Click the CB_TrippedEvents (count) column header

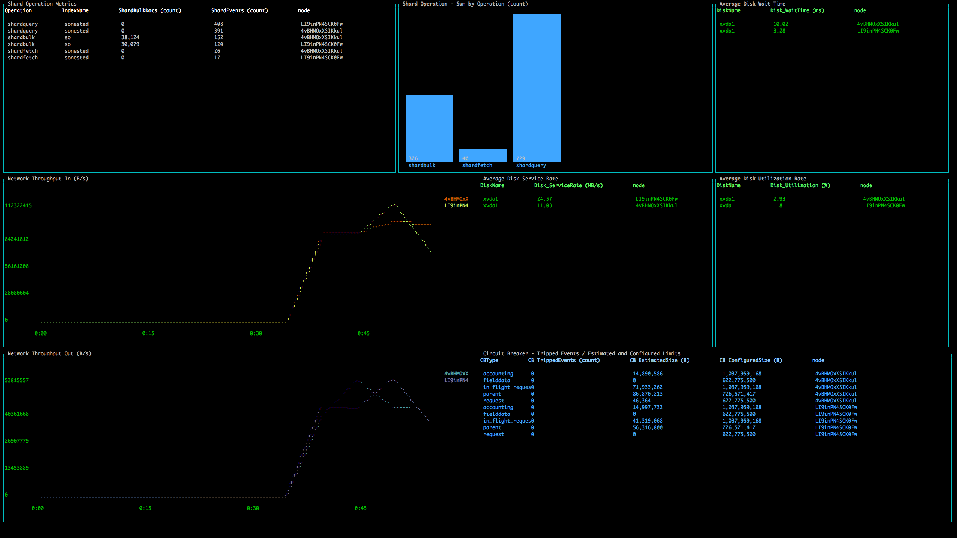(564, 360)
